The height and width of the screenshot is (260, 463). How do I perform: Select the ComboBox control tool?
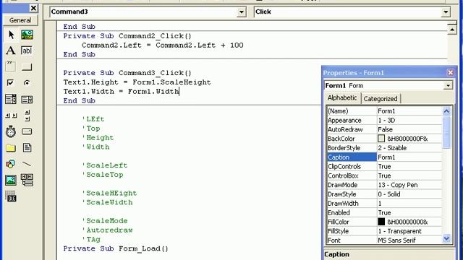coord(11,100)
